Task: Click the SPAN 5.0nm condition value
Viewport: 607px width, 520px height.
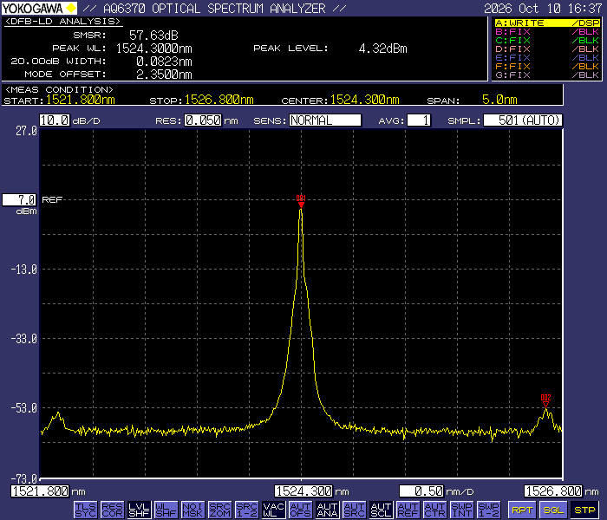Action: 499,100
